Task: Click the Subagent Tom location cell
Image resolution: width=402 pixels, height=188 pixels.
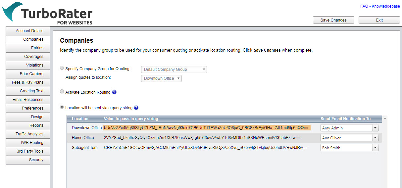Action: [85, 148]
